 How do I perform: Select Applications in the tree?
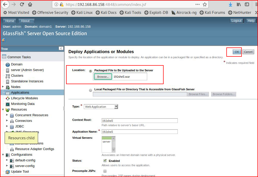coord(20,93)
